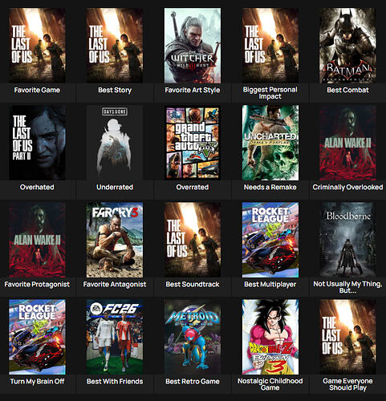This screenshot has height=401, width=386.
Task: Click the Far Cry 3 cover
Action: (x=115, y=240)
